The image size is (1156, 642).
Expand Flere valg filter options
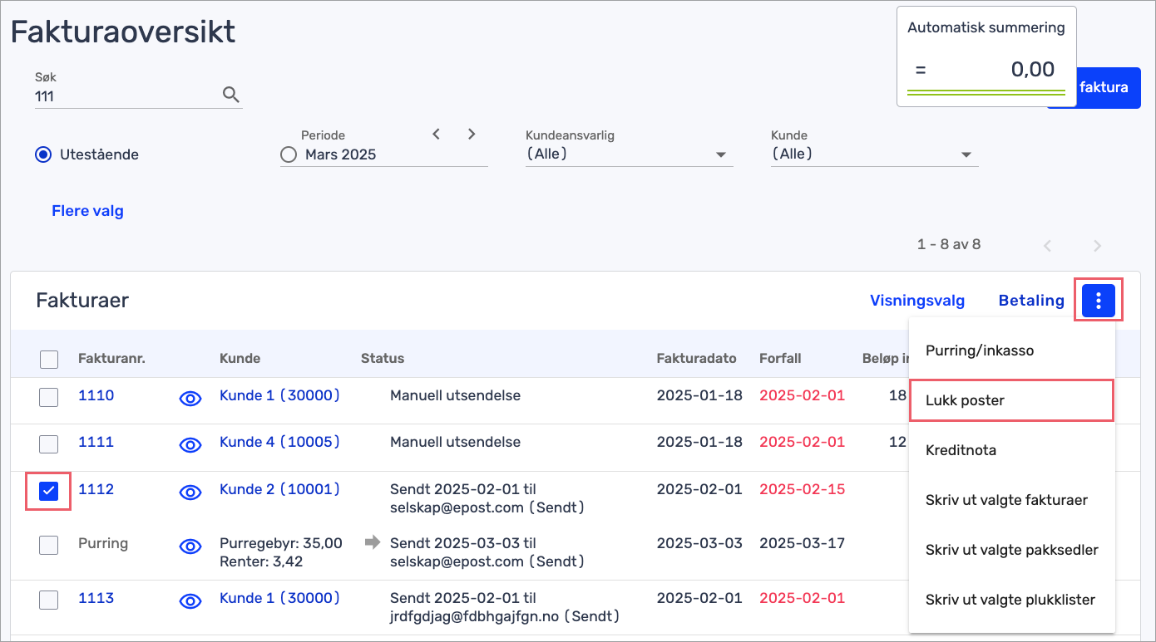tap(87, 211)
